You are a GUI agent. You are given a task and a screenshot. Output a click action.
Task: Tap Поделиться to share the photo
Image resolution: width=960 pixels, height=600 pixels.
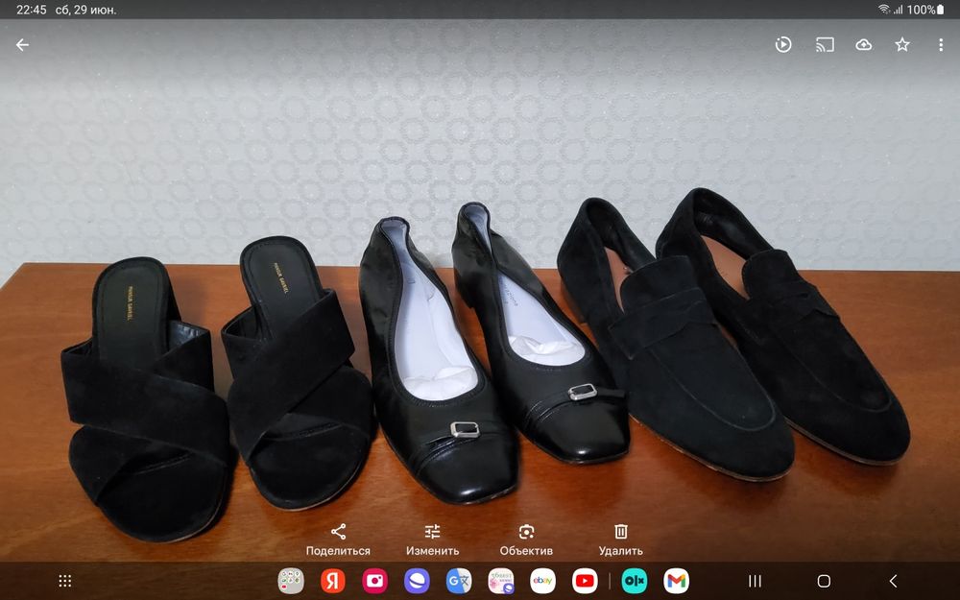(338, 540)
